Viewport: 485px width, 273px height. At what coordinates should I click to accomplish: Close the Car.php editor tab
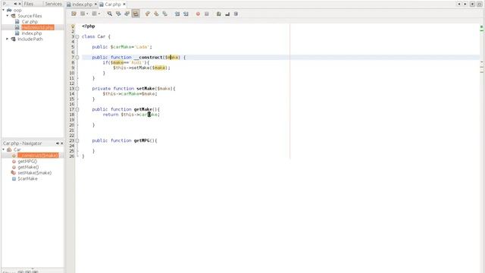[x=124, y=4]
